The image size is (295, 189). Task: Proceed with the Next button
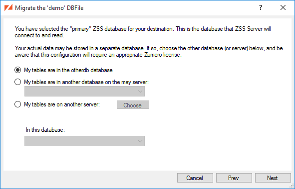tap(273, 178)
